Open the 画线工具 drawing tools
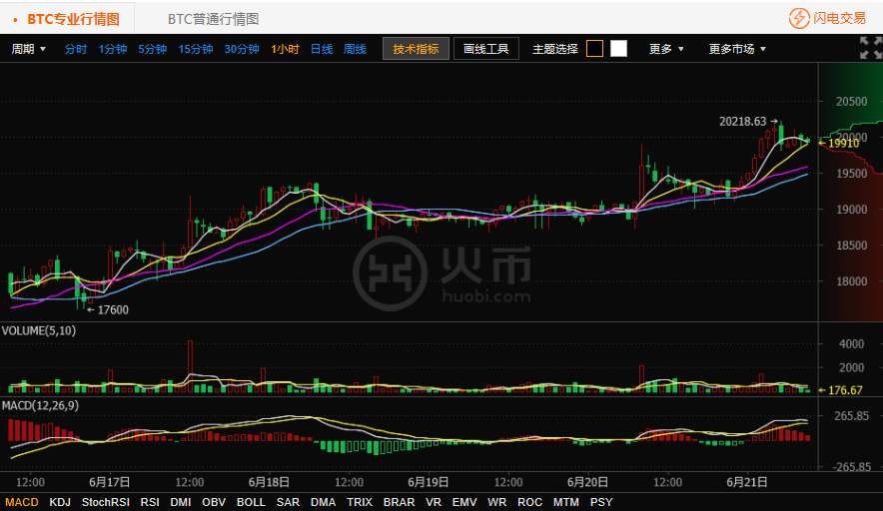The width and height of the screenshot is (883, 511). click(x=486, y=49)
